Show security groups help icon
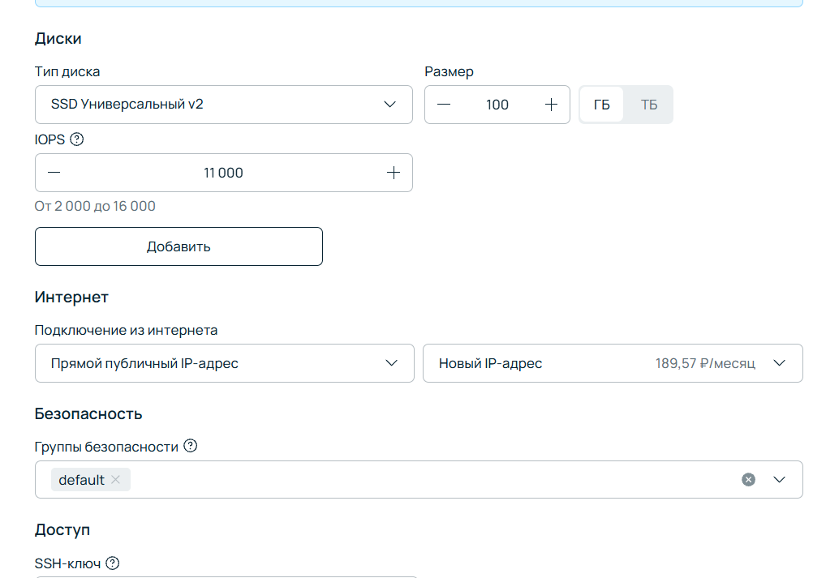813x578 pixels. point(191,446)
